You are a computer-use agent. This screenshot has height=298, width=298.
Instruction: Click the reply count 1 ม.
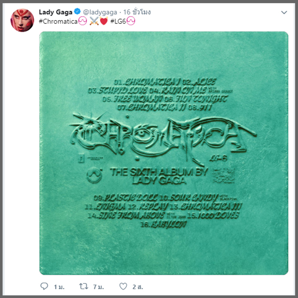pyautogui.click(x=59, y=287)
